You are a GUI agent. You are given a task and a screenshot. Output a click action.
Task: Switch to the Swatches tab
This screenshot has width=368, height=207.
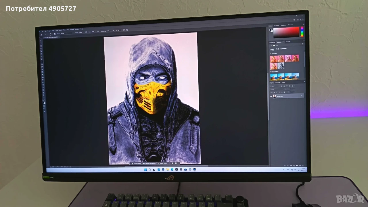click(277, 25)
